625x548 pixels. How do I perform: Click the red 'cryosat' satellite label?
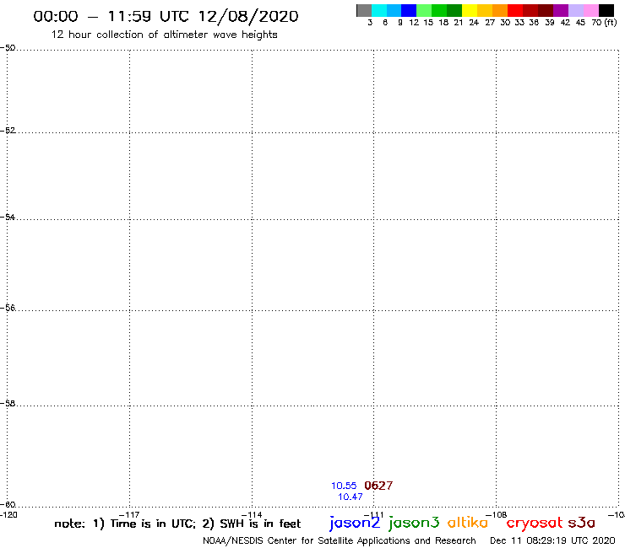tap(535, 524)
